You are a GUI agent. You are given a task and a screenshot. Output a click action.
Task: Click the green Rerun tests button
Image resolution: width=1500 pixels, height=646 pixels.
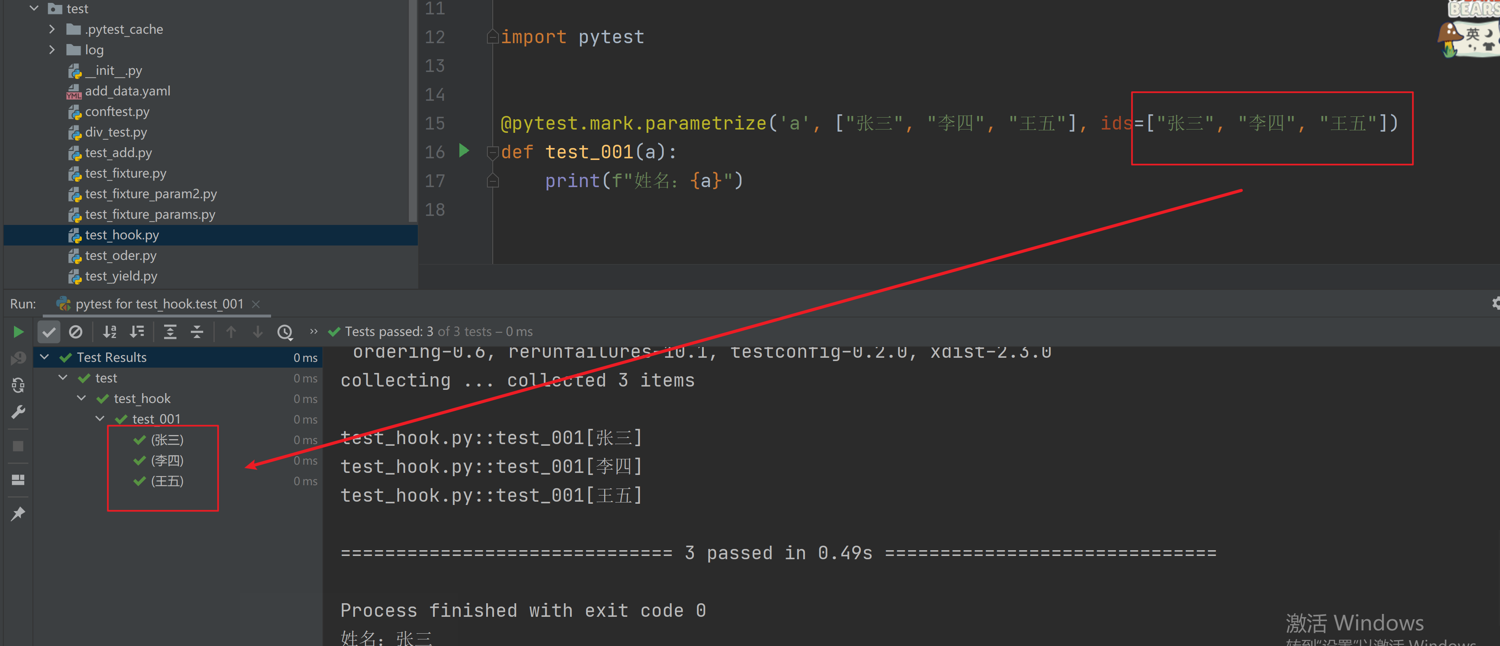(18, 332)
